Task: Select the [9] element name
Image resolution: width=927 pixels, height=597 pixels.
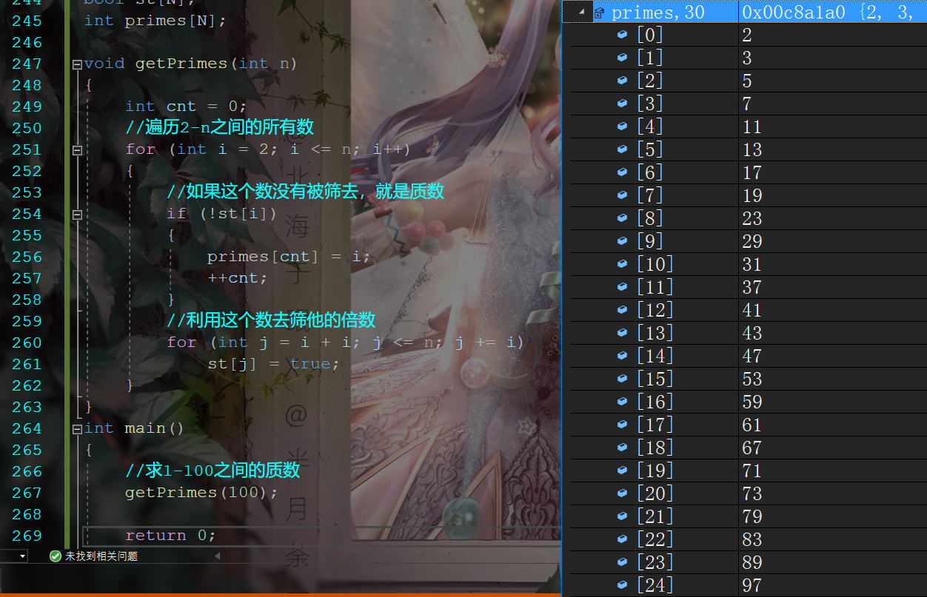Action: (x=650, y=241)
